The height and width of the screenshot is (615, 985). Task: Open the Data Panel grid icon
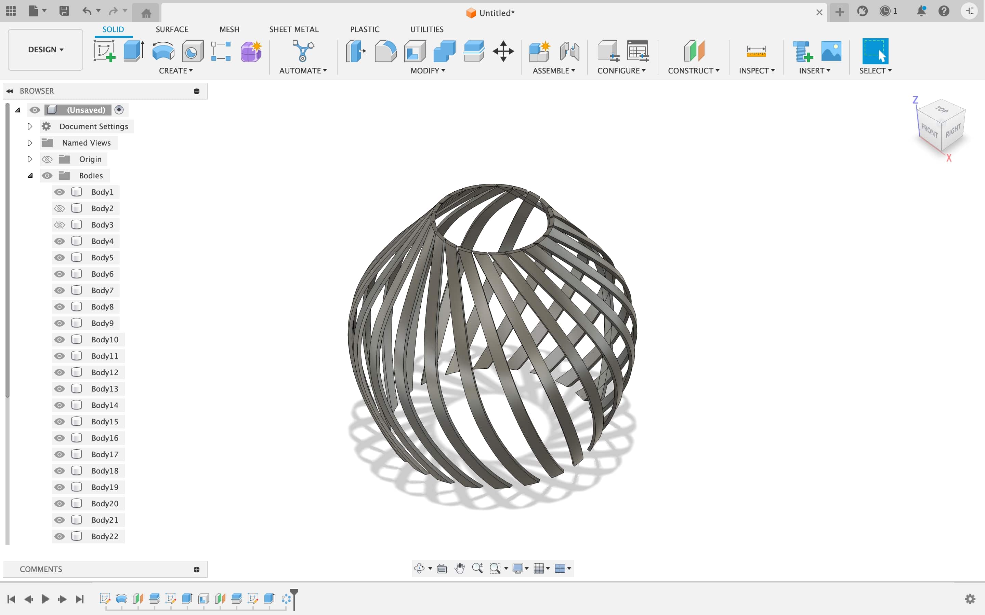point(11,11)
